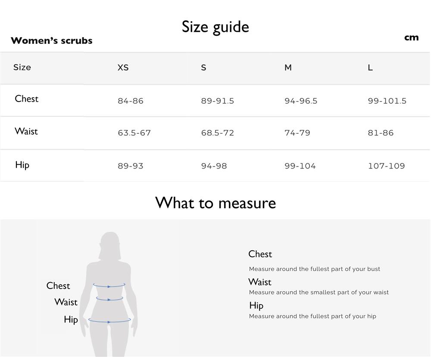Click the Size guide heading
This screenshot has height=357, width=431.
click(x=215, y=27)
